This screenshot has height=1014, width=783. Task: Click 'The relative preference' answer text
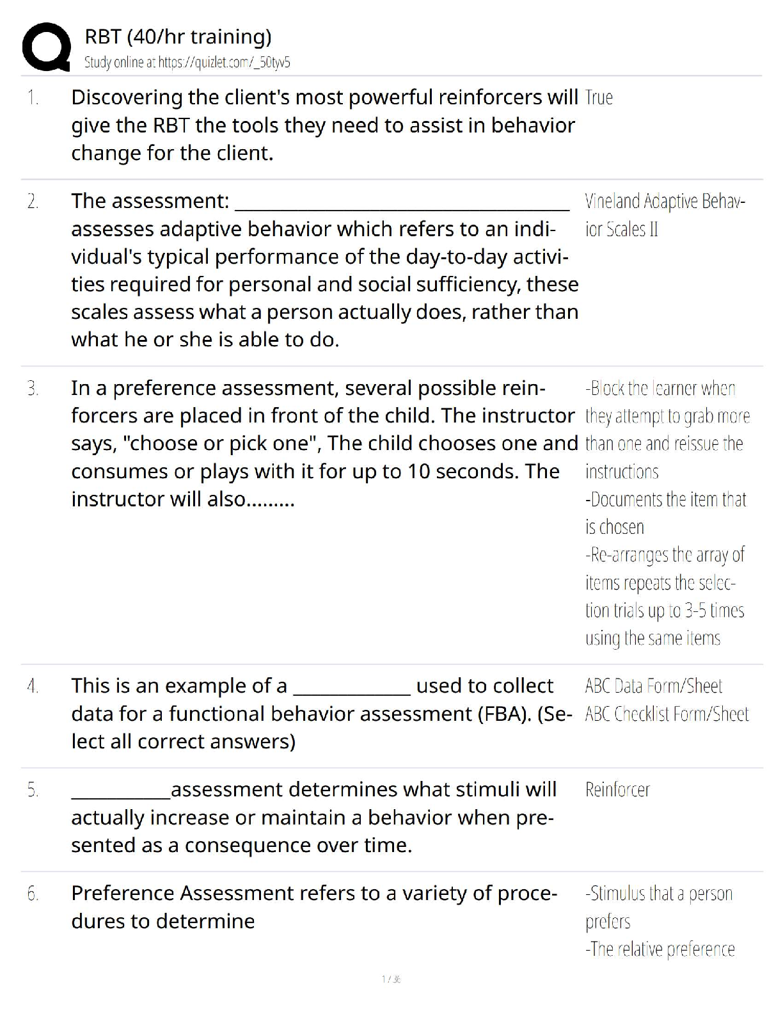[660, 949]
